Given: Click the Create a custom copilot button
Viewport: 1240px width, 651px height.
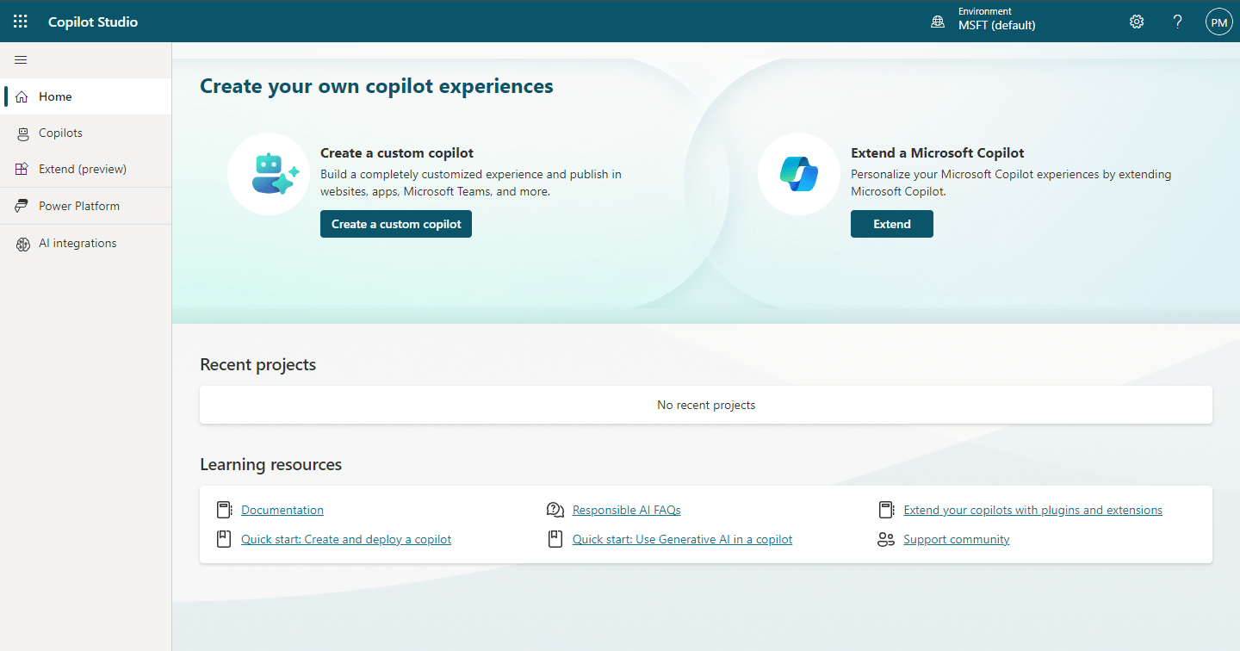Looking at the screenshot, I should 396,224.
